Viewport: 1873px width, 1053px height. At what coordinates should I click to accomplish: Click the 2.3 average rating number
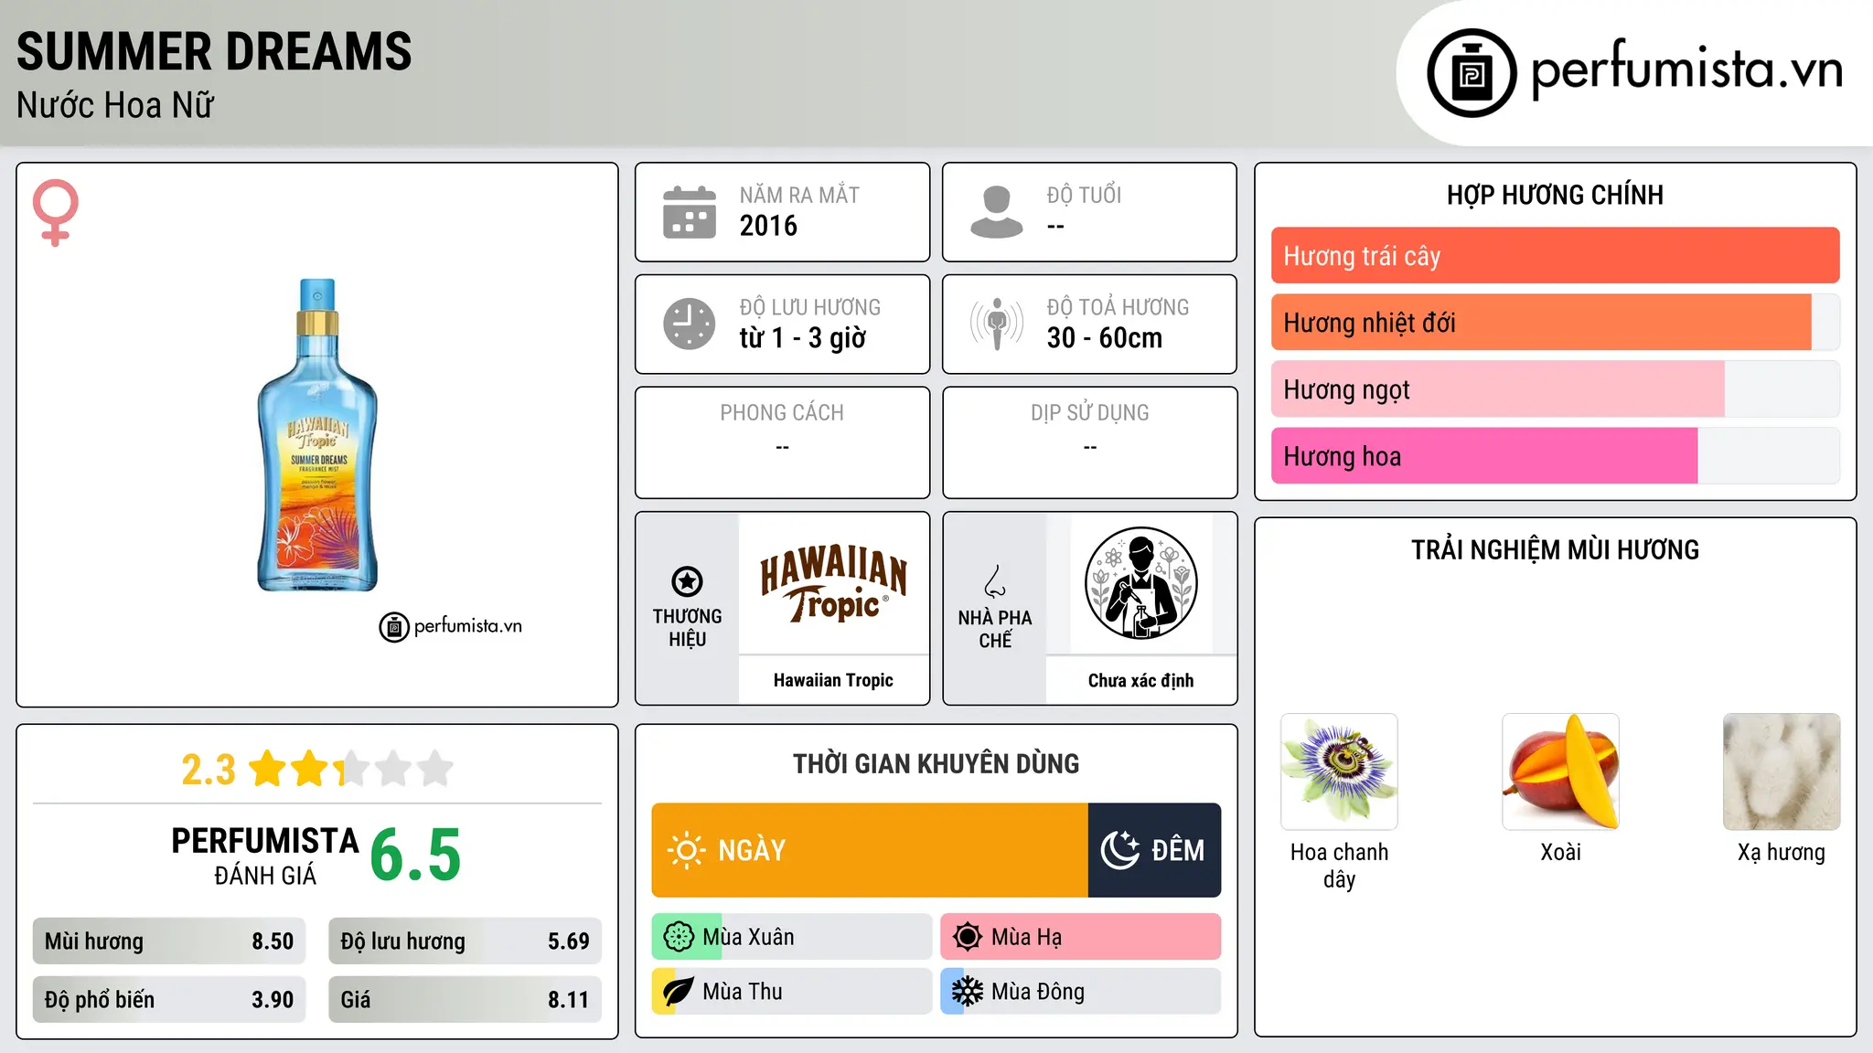[x=209, y=770]
